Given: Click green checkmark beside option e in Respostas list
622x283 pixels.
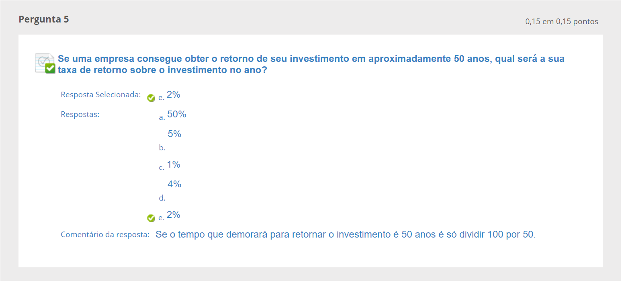Looking at the screenshot, I should pos(151,218).
